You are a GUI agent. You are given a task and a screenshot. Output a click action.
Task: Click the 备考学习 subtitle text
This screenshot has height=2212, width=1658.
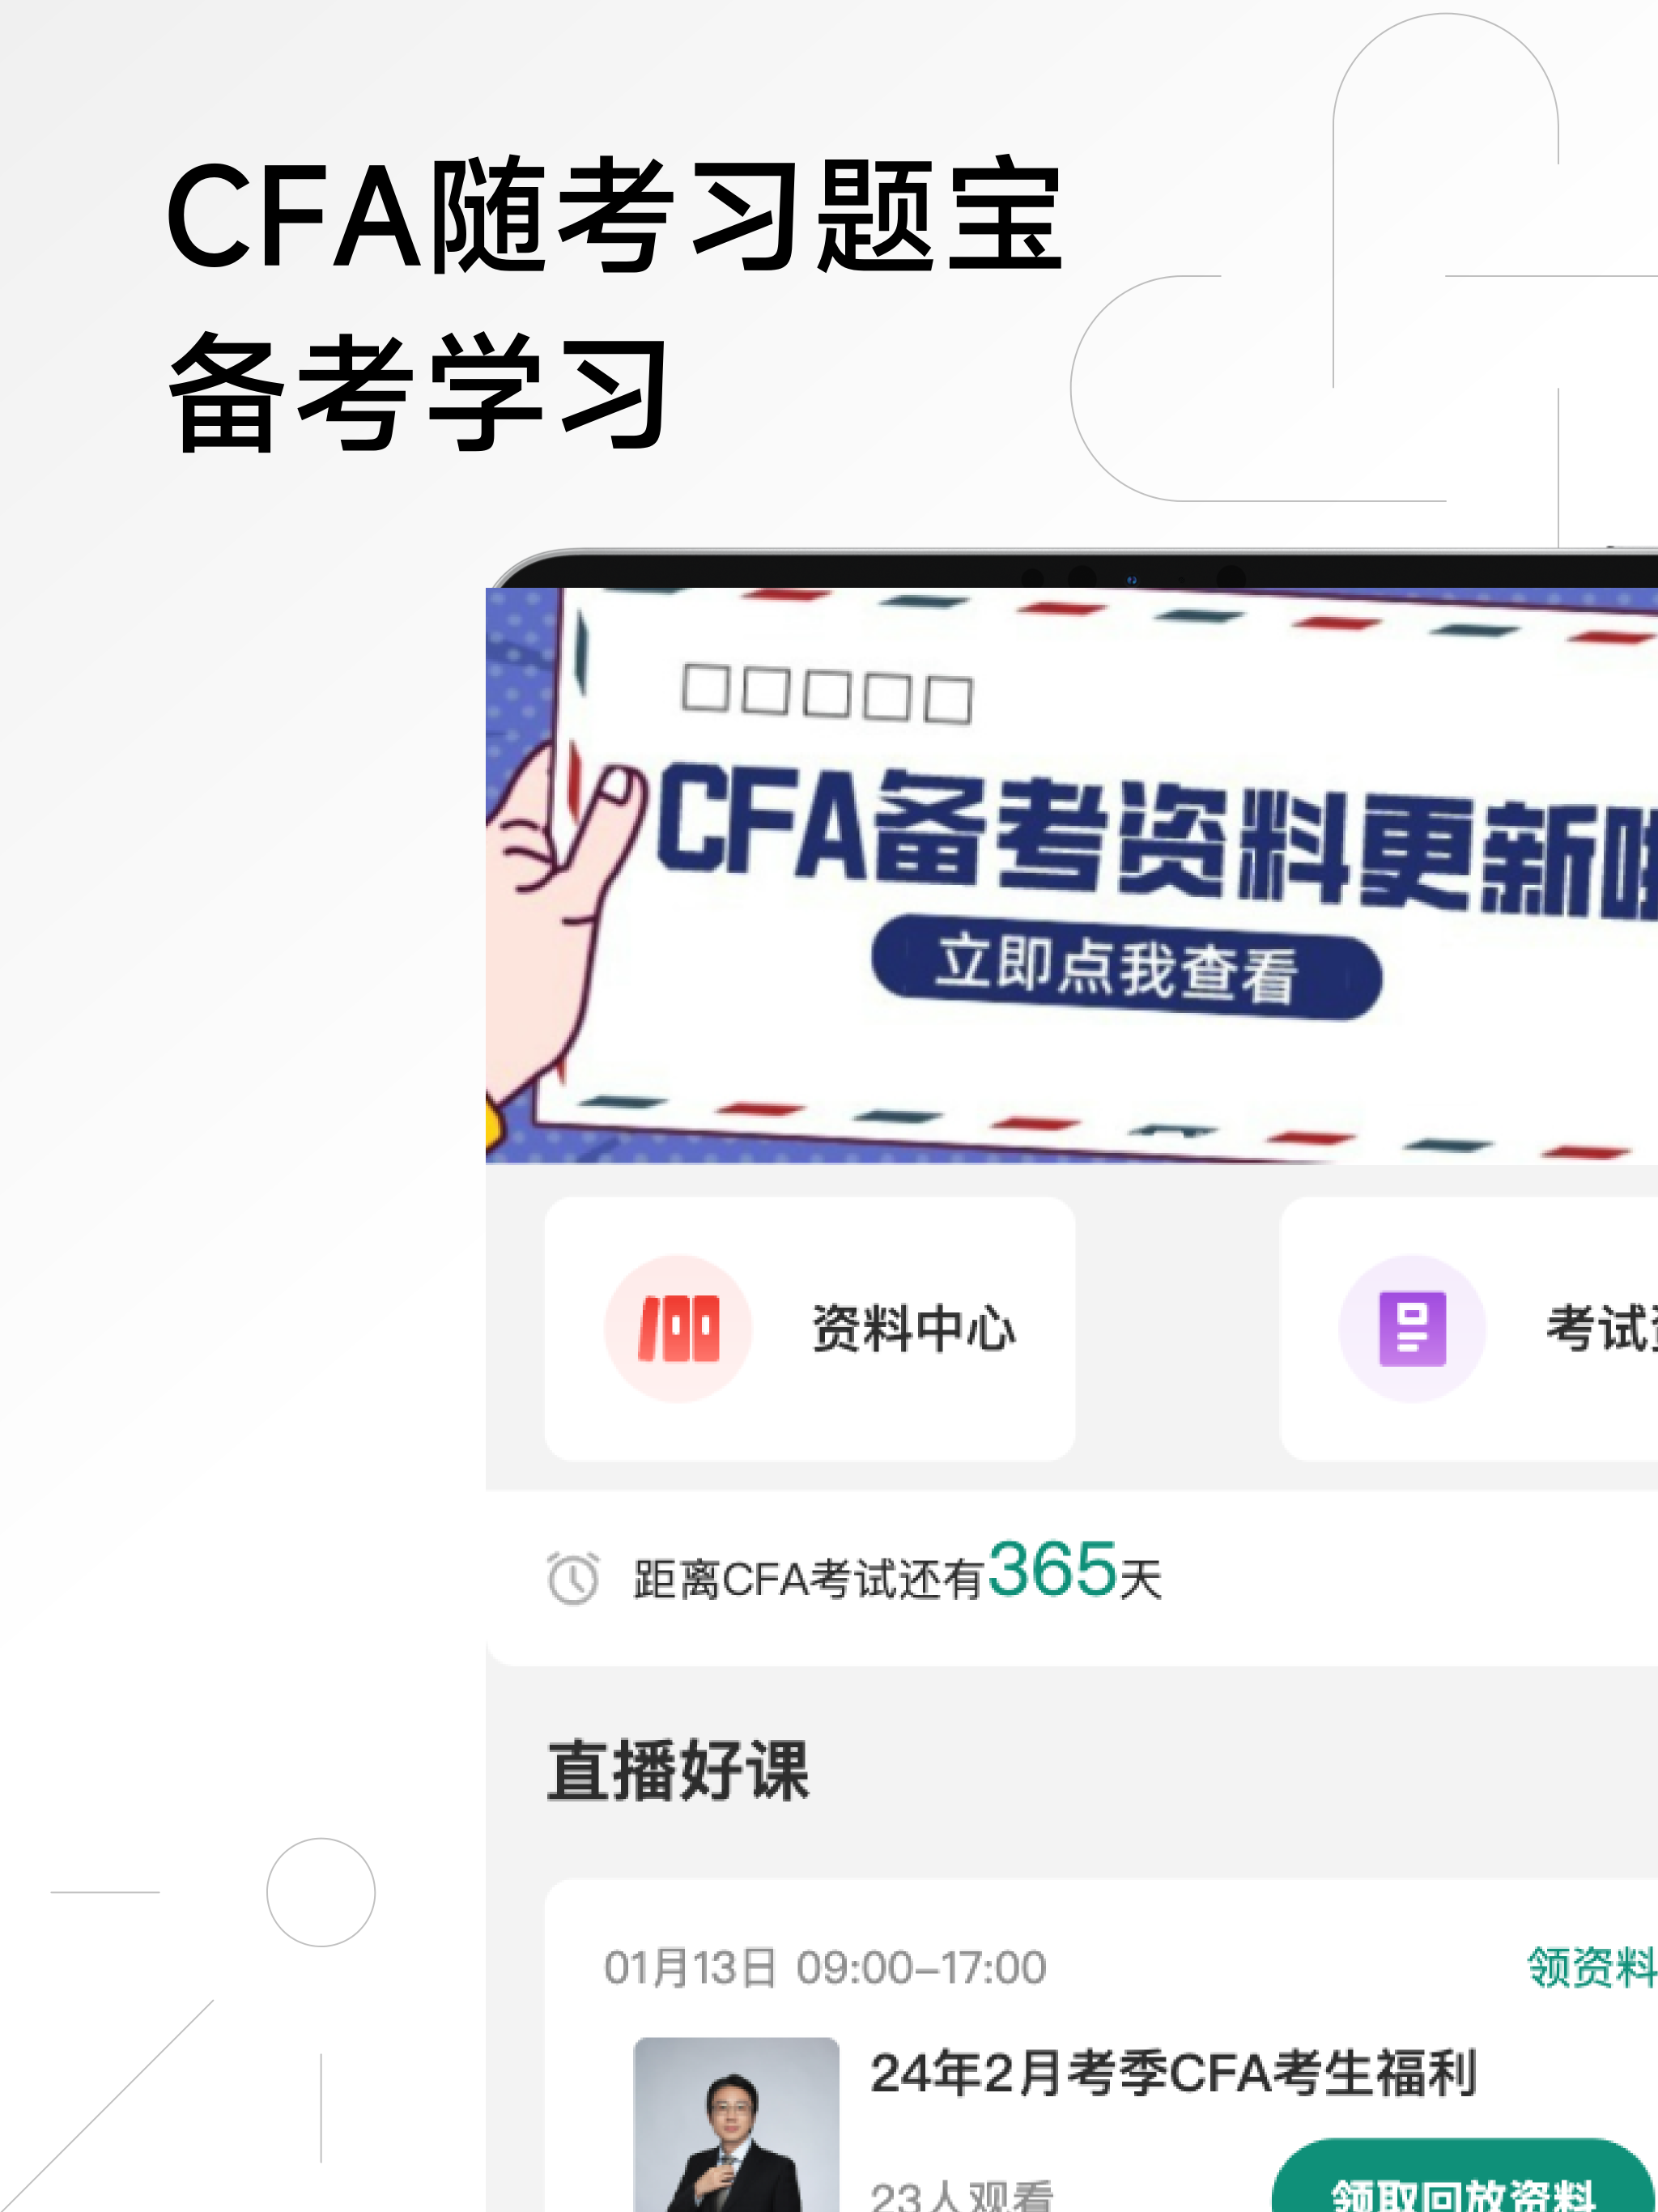tap(417, 391)
